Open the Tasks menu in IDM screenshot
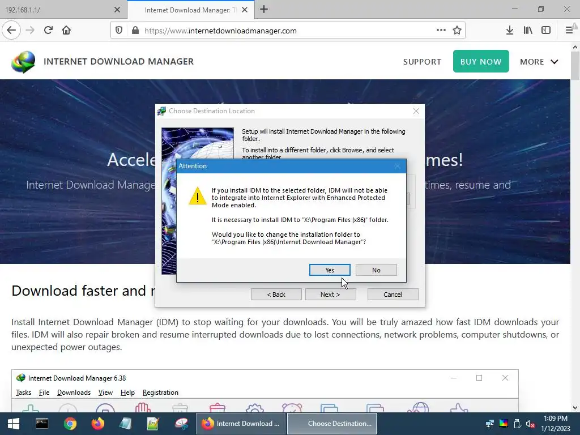Screen dimensions: 580x435 click(23, 393)
